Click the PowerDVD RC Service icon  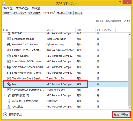point(9,44)
